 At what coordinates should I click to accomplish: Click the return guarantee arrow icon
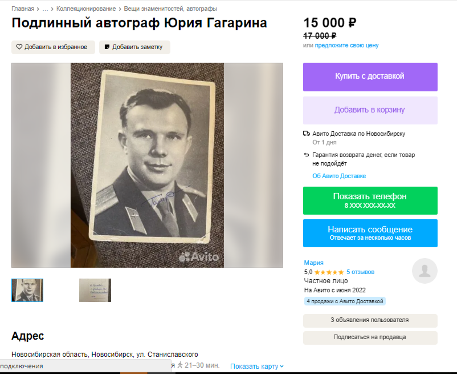(307, 155)
